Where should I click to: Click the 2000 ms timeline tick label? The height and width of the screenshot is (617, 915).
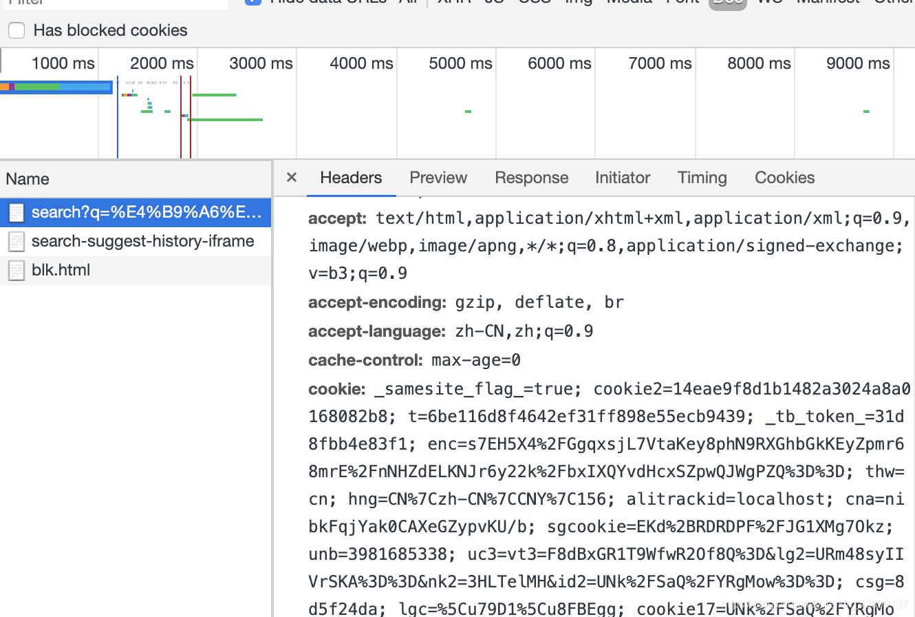tap(162, 63)
